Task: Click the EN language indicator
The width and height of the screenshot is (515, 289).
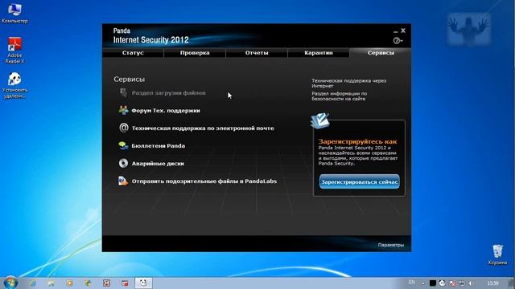Action: click(x=411, y=283)
